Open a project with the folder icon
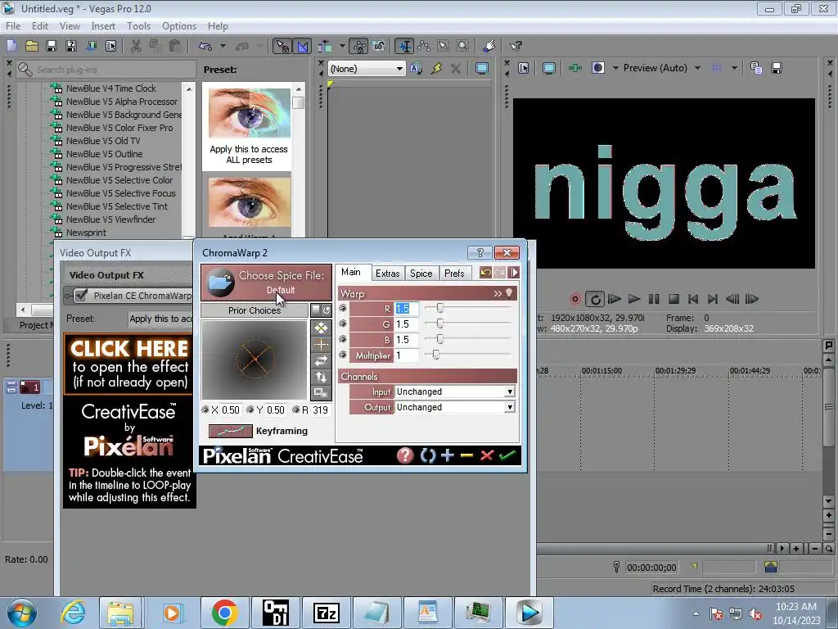The width and height of the screenshot is (838, 629). coord(32,46)
